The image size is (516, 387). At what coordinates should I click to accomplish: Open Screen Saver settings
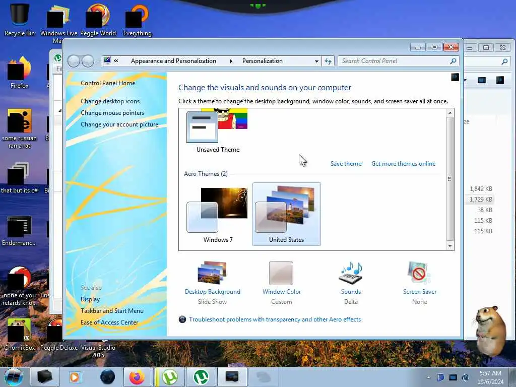[x=420, y=283]
